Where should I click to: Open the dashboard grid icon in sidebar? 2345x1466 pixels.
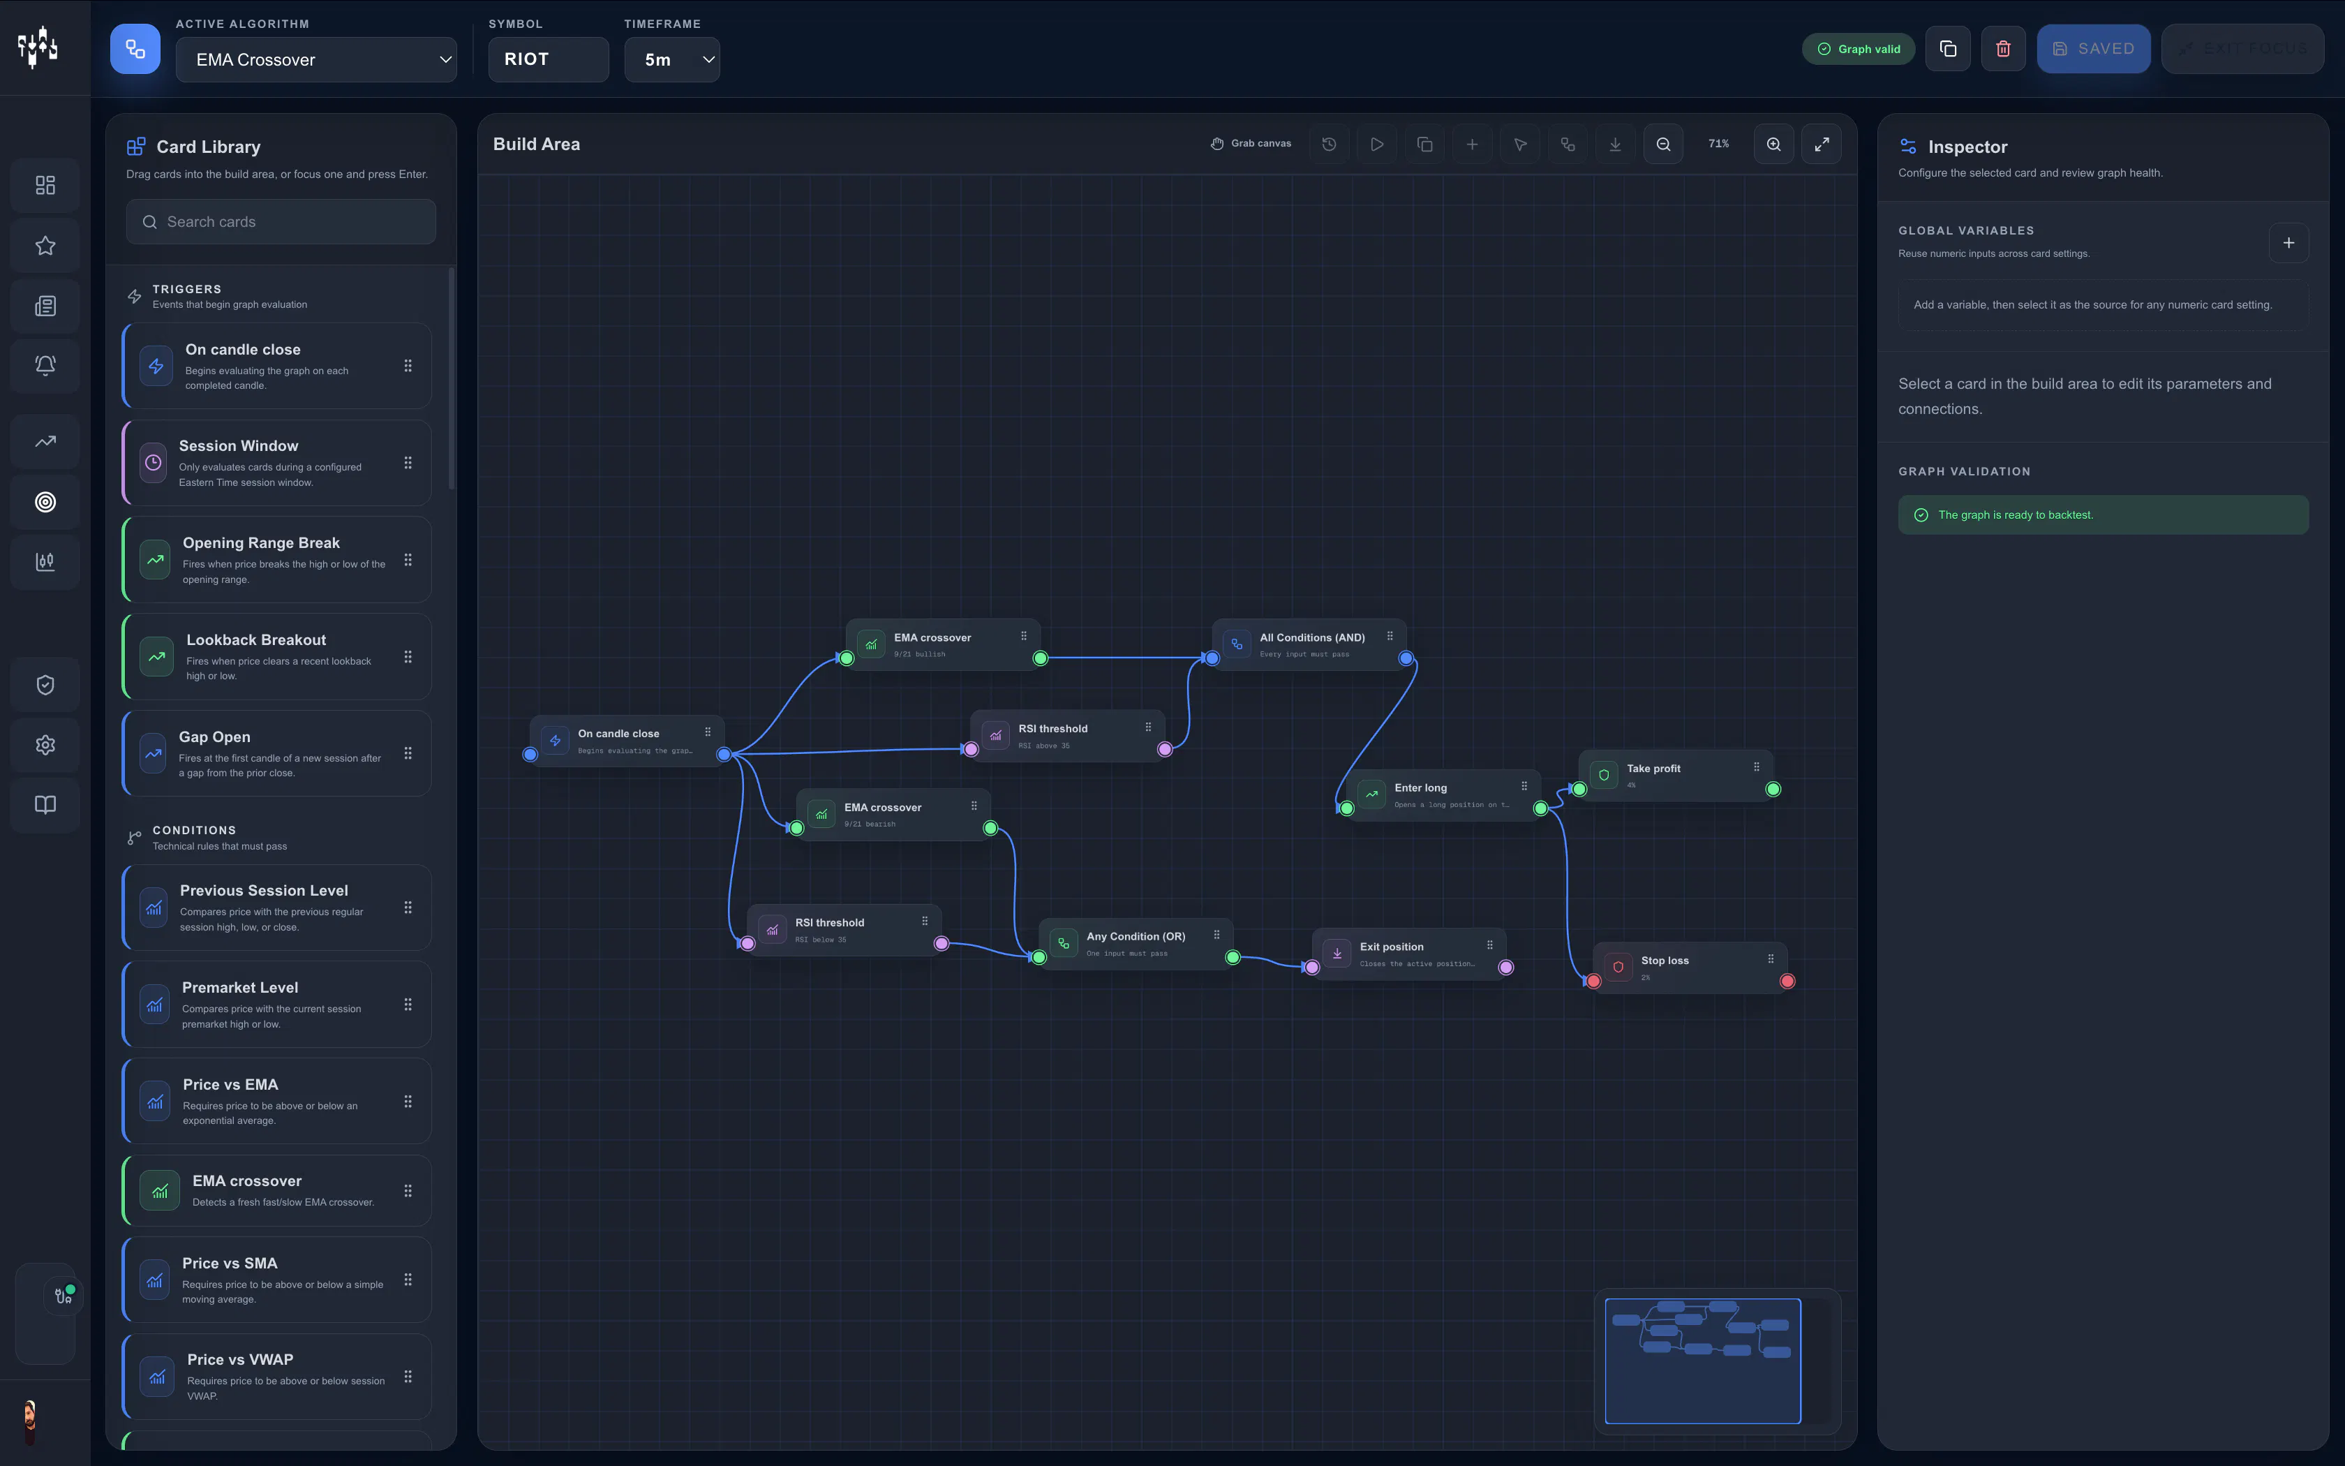(45, 185)
